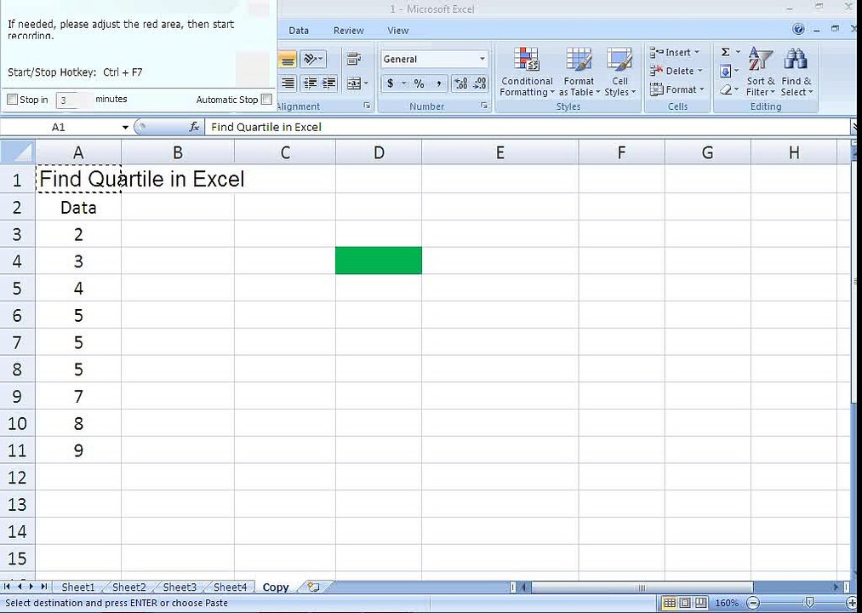Click the Merge and Center icon
Viewport: 862px width, 613px height.
[353, 83]
